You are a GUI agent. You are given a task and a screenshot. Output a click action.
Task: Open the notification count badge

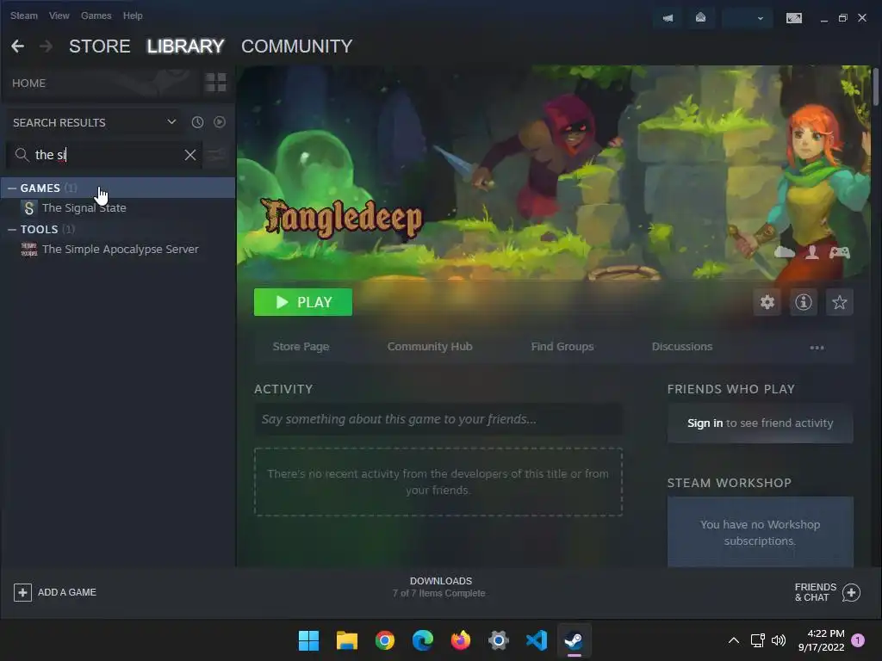click(x=858, y=640)
